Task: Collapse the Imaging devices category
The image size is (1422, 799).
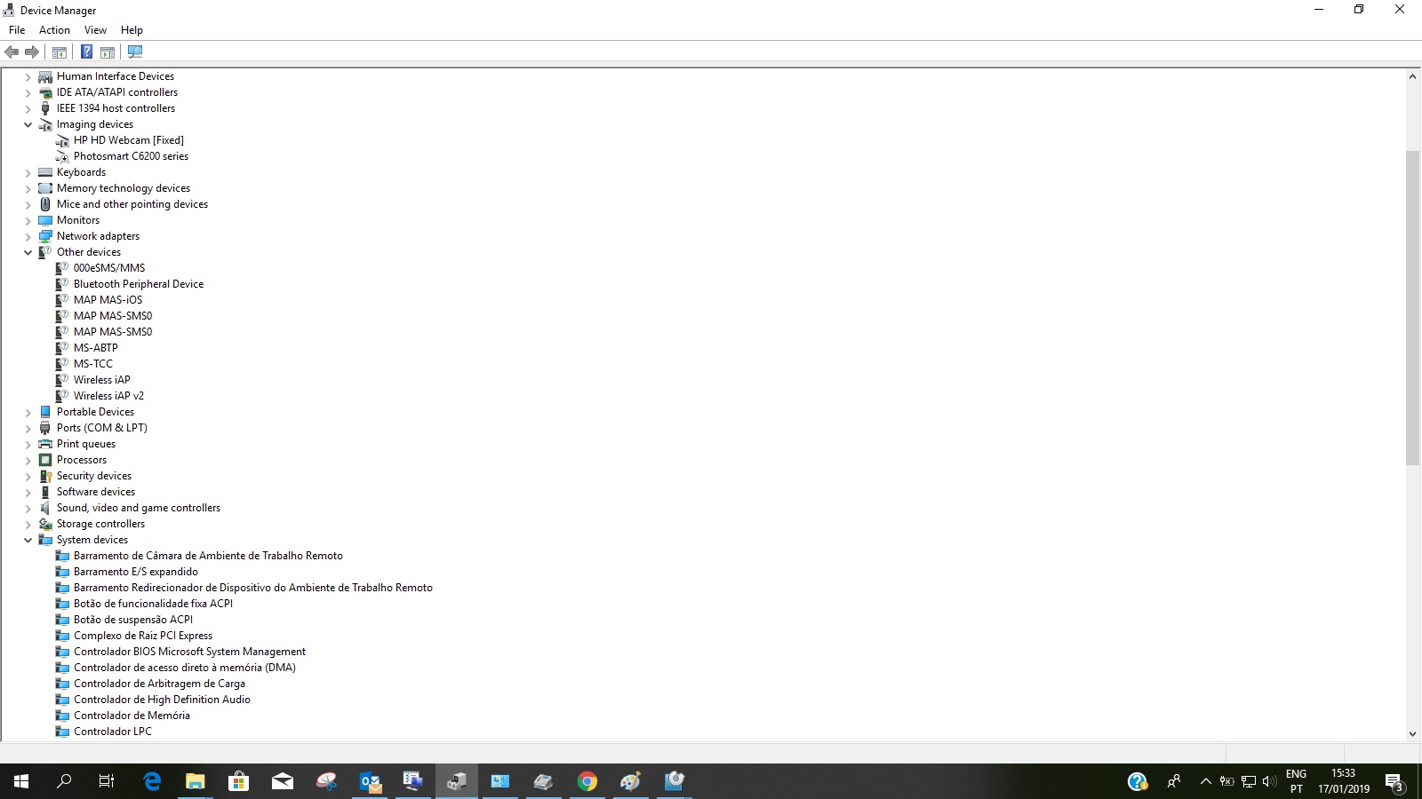Action: tap(28, 124)
